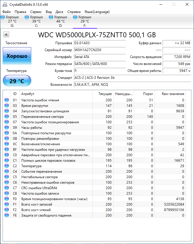Click the blue Хорошо health status button
Screen dimensions: 194x244
(x=17, y=56)
